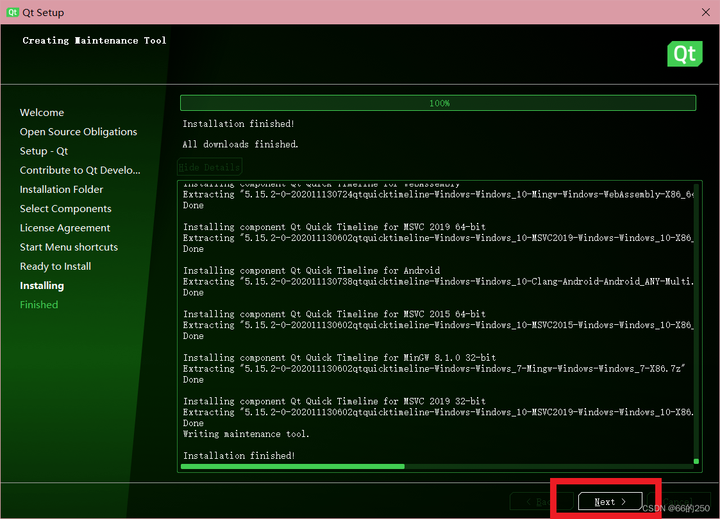This screenshot has width=720, height=519.
Task: Select the Start Menu shortcuts step
Action: point(69,247)
